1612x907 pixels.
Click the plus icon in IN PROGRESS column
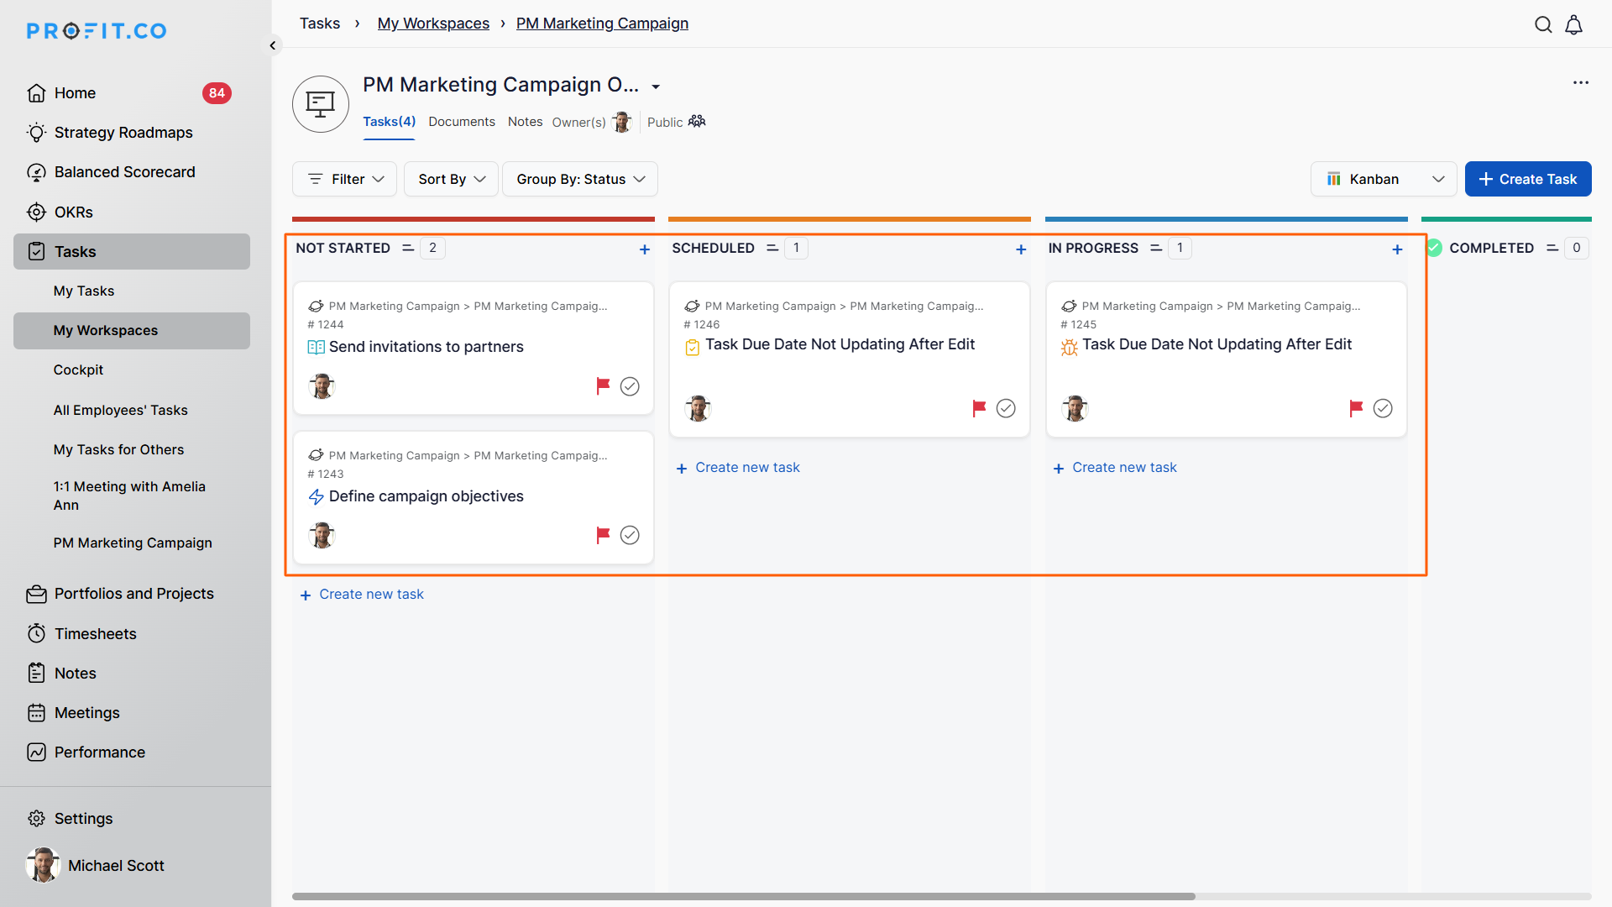(x=1397, y=249)
